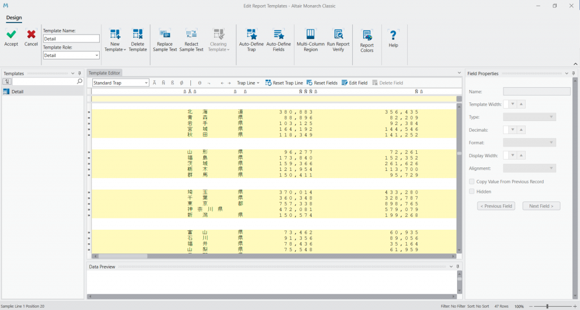
Task: Open the Templates panel options arrow
Action: [x=73, y=74]
